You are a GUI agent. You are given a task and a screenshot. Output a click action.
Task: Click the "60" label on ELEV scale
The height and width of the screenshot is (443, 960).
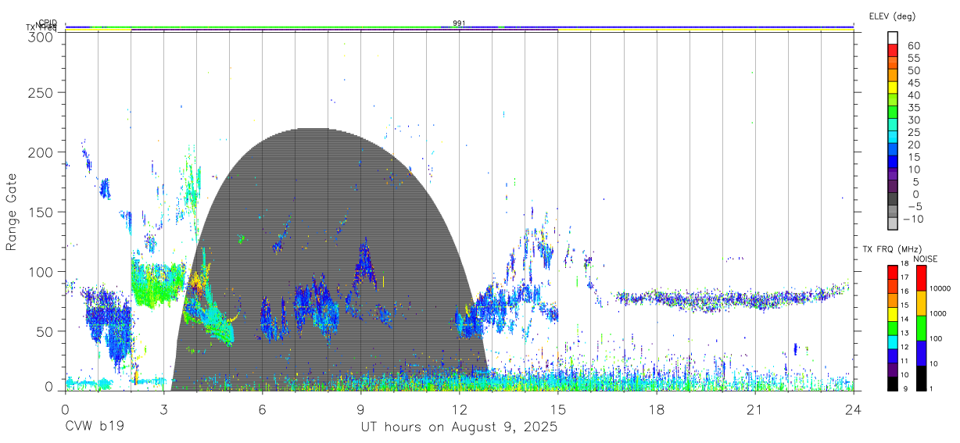(x=915, y=46)
